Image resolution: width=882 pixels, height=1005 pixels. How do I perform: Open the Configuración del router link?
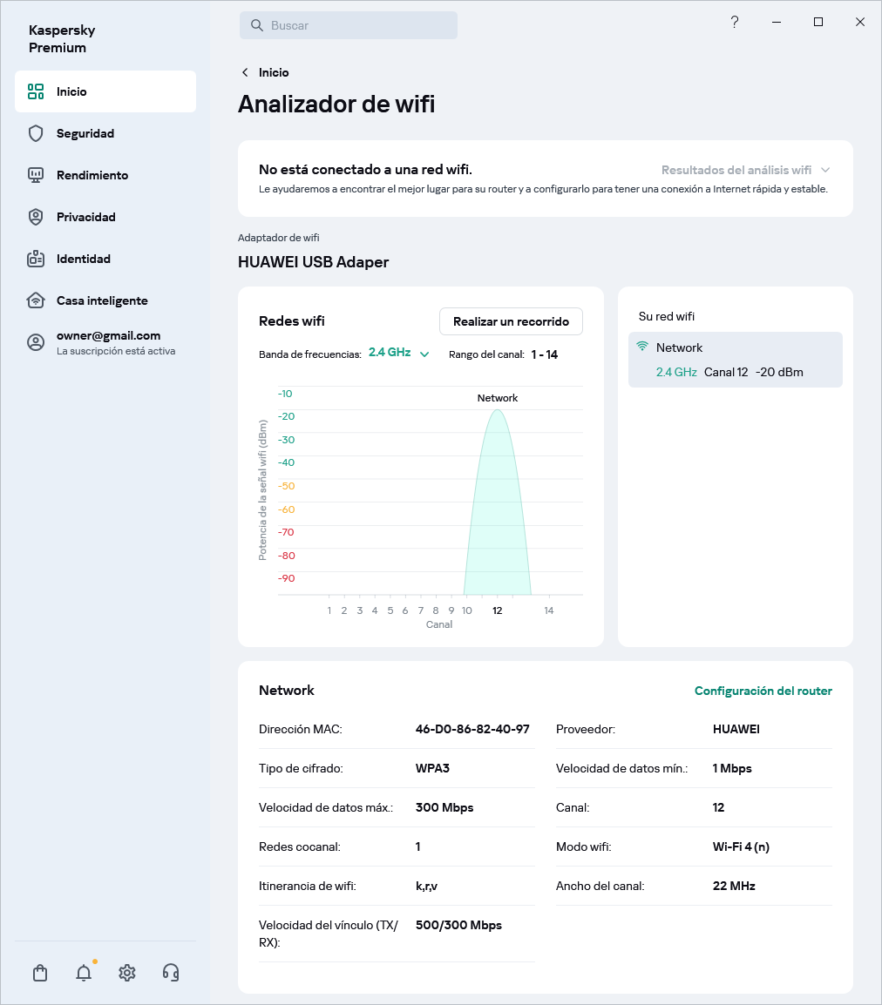click(x=763, y=691)
